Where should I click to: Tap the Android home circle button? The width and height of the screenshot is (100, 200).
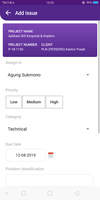(50, 193)
